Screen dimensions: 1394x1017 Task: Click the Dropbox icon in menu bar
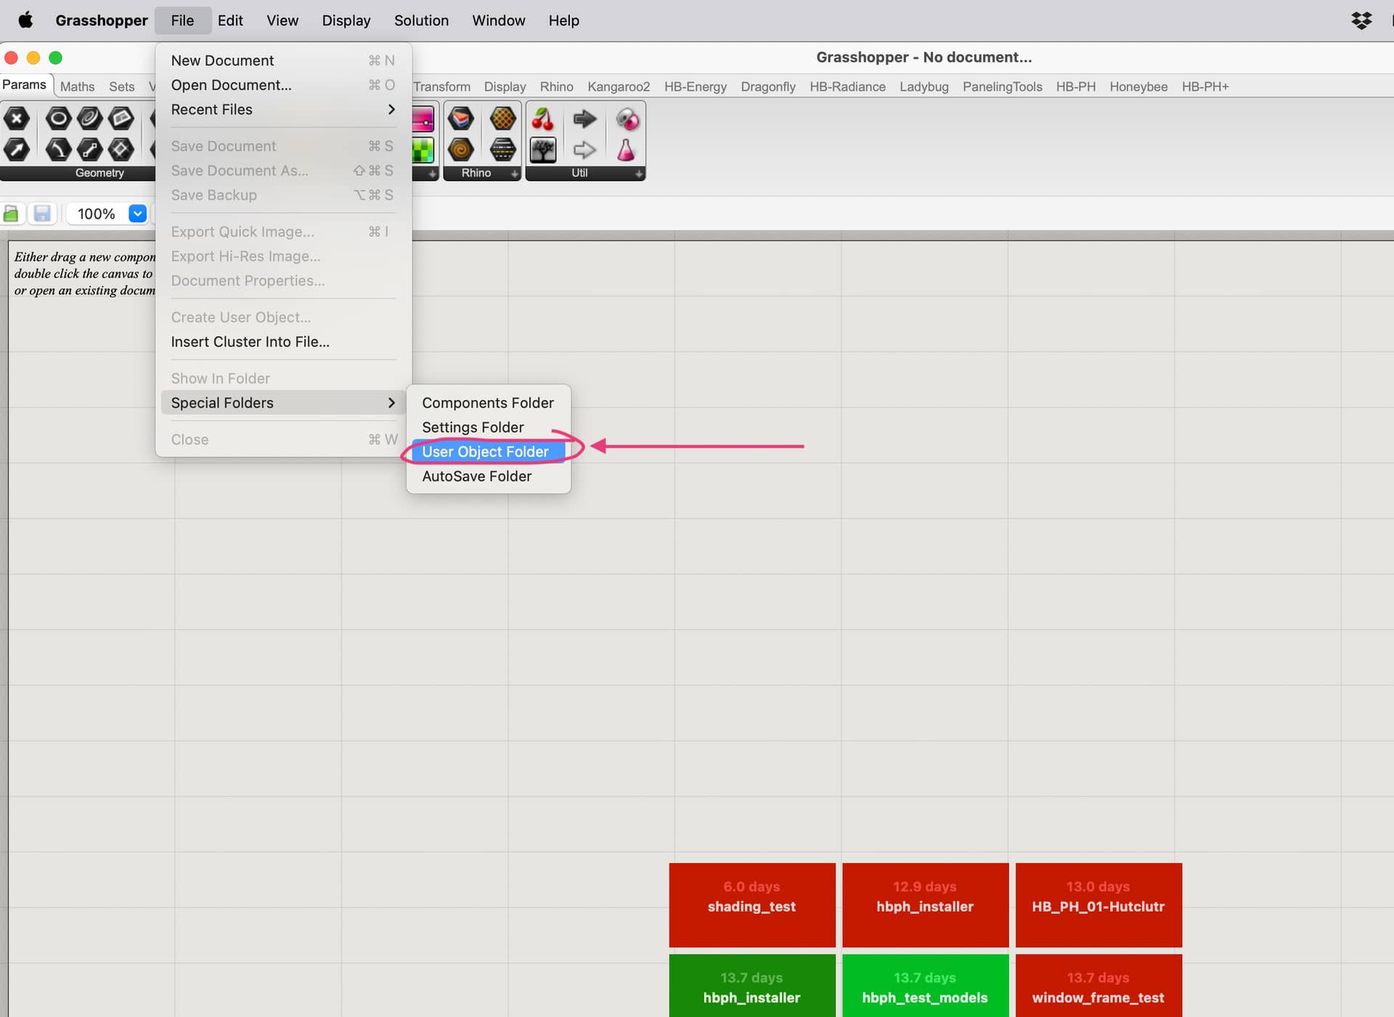[x=1361, y=20]
